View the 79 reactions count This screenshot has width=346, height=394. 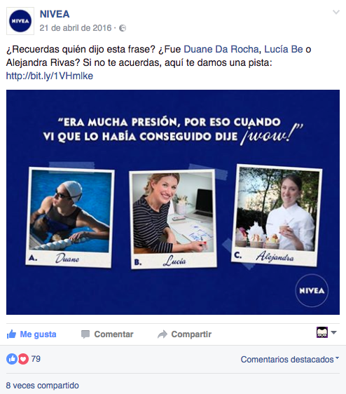pos(36,359)
